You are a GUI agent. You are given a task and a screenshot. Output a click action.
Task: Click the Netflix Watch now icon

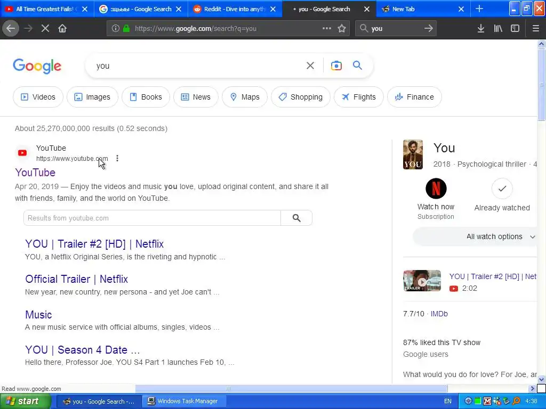point(436,189)
